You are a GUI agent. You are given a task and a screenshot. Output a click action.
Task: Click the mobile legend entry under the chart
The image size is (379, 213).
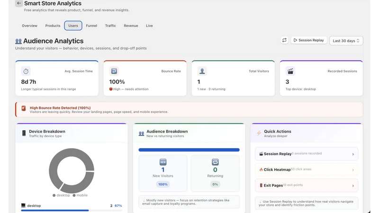pyautogui.click(x=80, y=195)
